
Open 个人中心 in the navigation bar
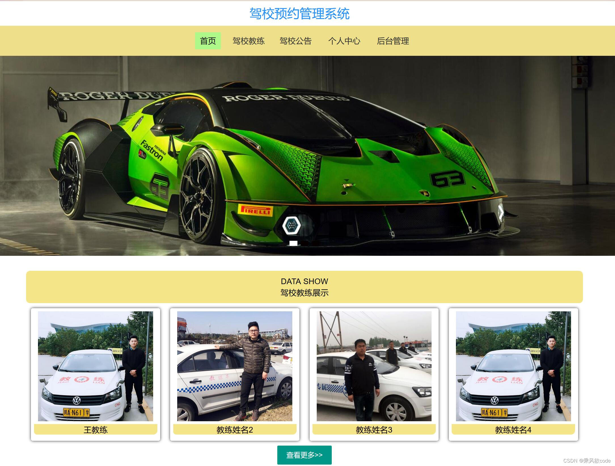[x=344, y=41]
